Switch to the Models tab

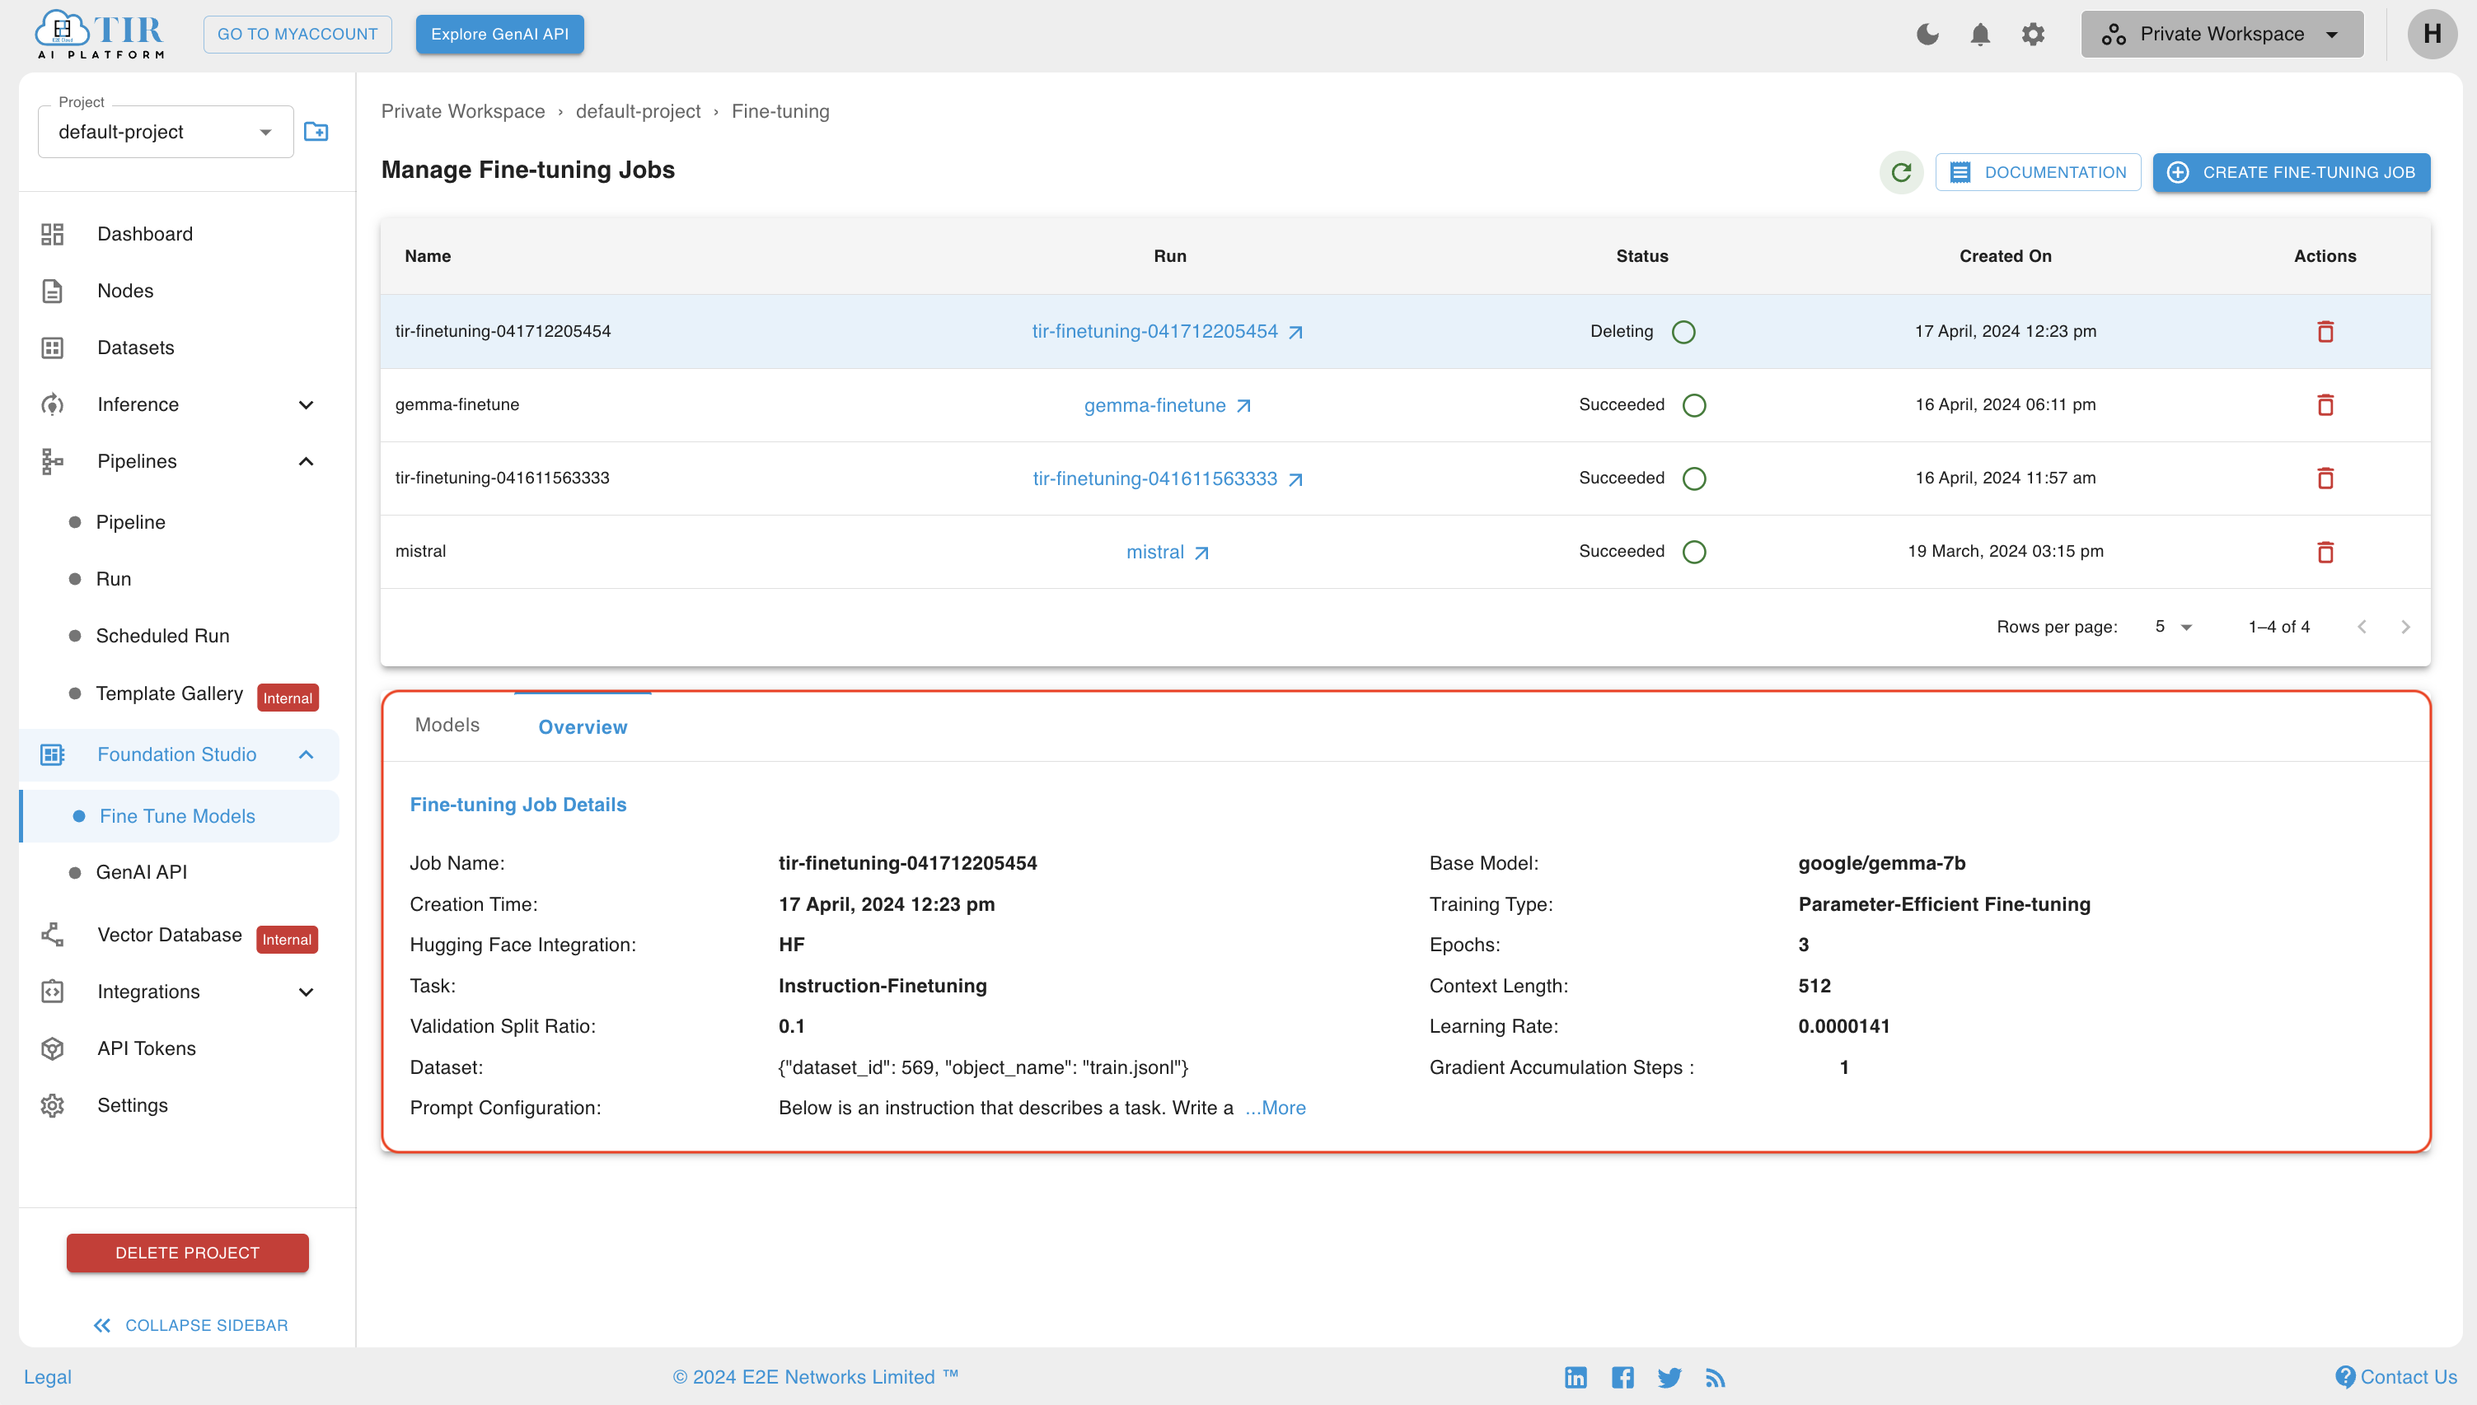tap(447, 726)
